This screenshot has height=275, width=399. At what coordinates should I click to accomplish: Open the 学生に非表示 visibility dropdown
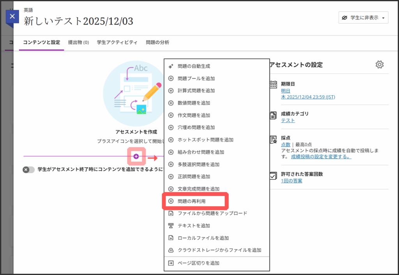coord(363,18)
